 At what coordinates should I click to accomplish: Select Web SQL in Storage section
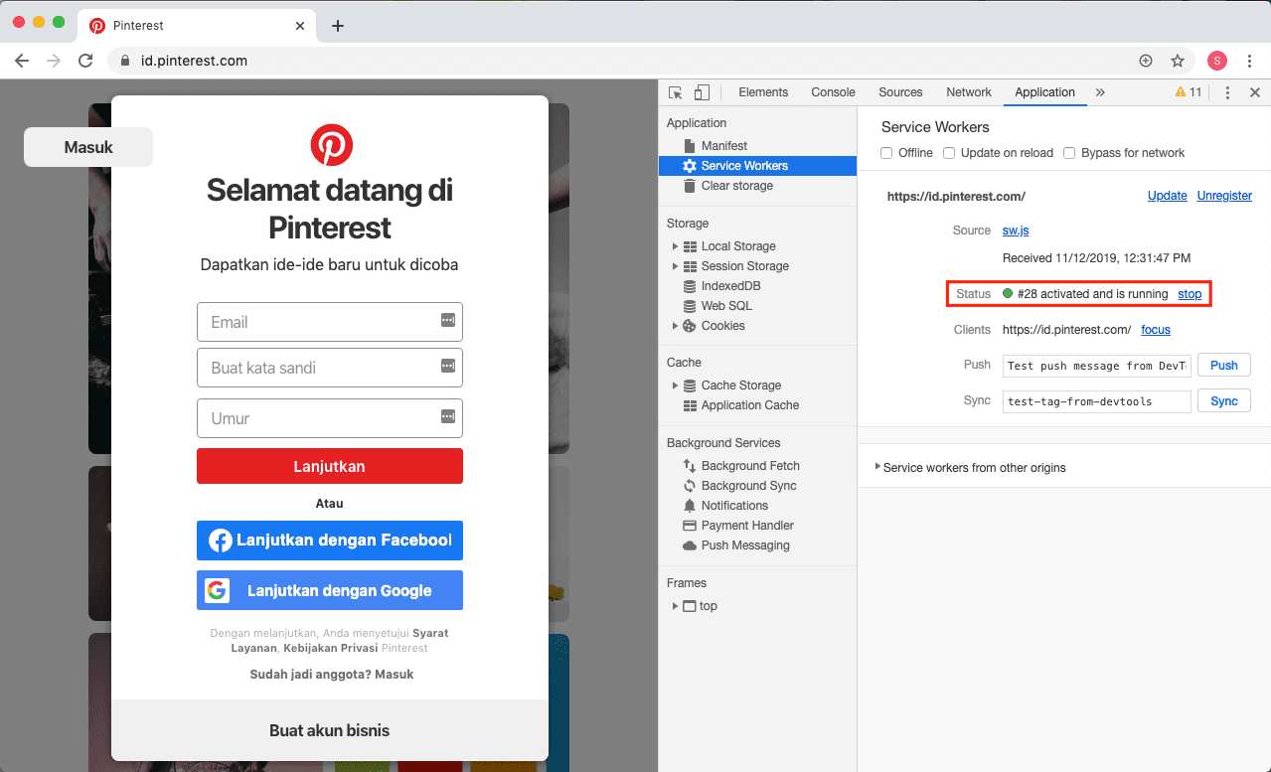point(717,306)
